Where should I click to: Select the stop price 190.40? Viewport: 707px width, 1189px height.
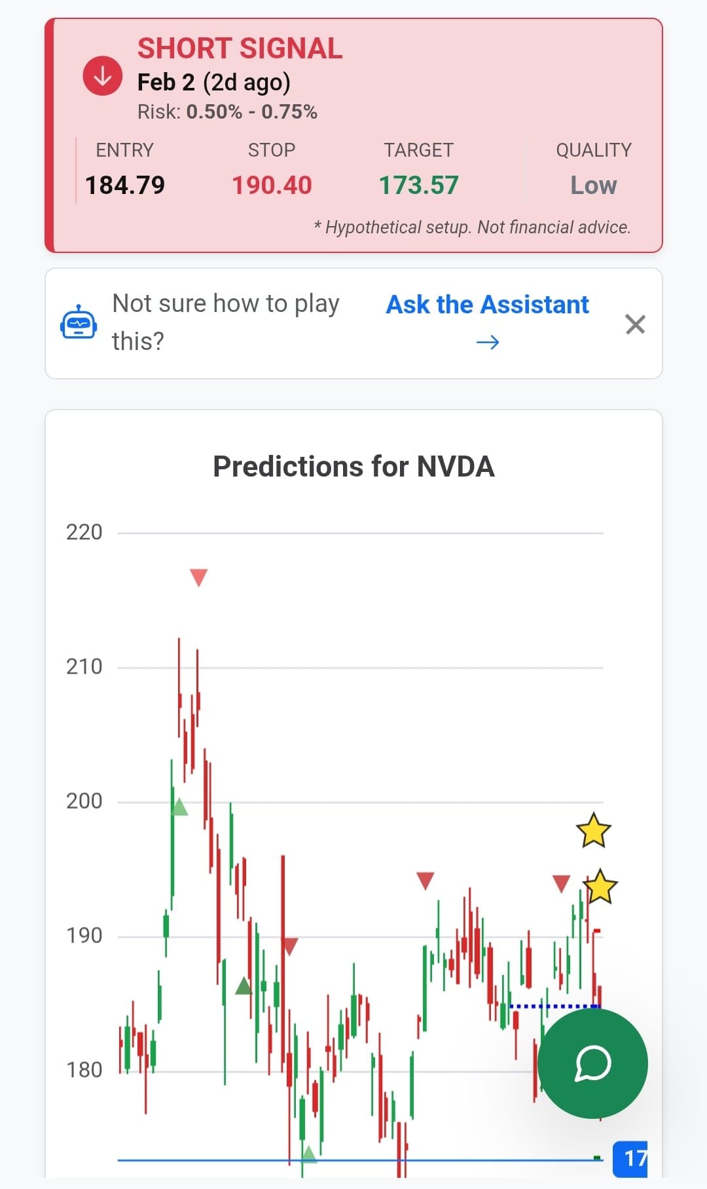[x=272, y=185]
